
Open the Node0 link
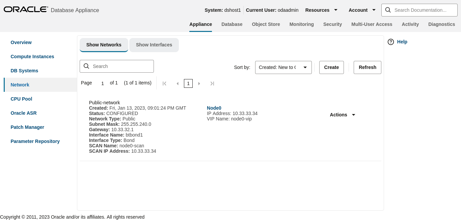[214, 108]
